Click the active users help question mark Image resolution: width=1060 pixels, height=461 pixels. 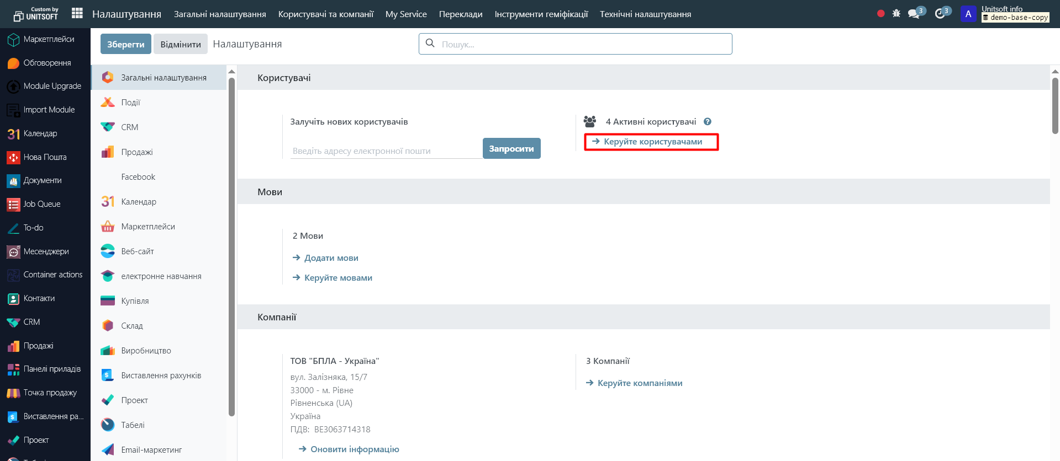707,122
